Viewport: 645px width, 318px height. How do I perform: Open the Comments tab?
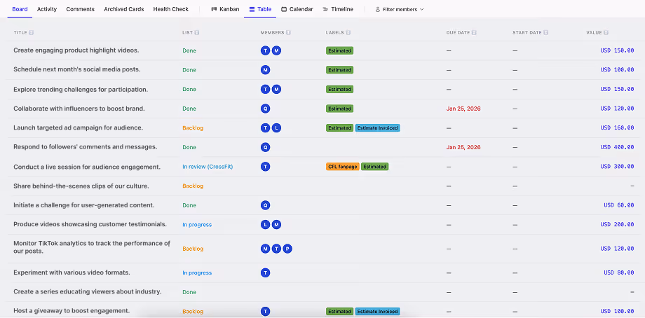[80, 9]
